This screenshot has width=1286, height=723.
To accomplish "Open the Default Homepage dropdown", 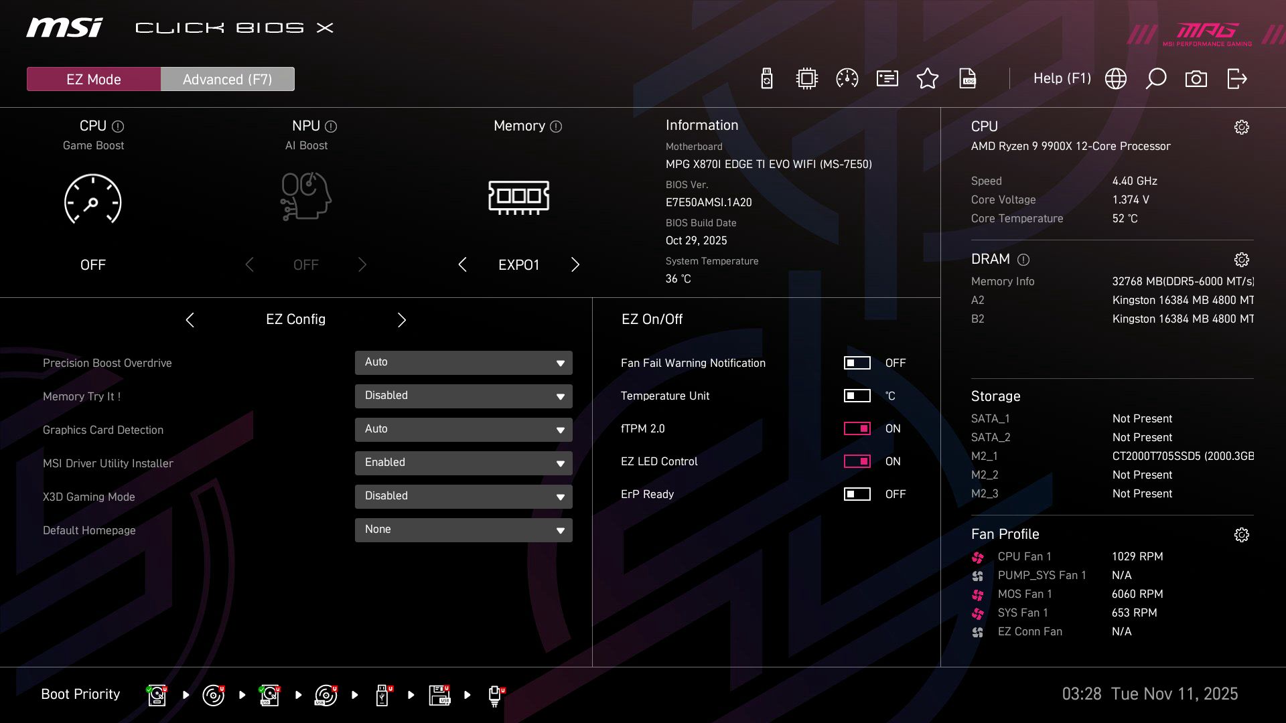I will (463, 530).
